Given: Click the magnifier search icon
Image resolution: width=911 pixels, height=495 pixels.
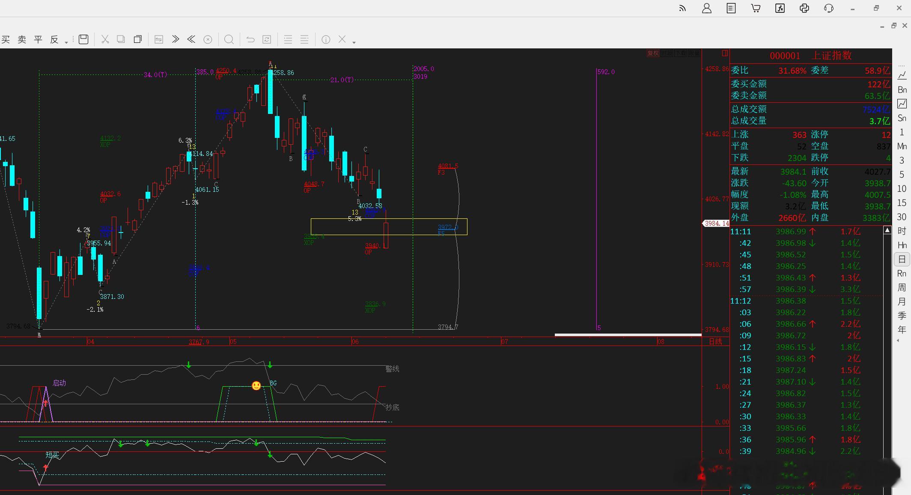Looking at the screenshot, I should point(229,40).
